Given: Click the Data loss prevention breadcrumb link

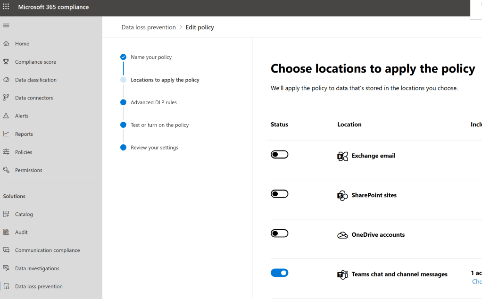Looking at the screenshot, I should pyautogui.click(x=149, y=27).
